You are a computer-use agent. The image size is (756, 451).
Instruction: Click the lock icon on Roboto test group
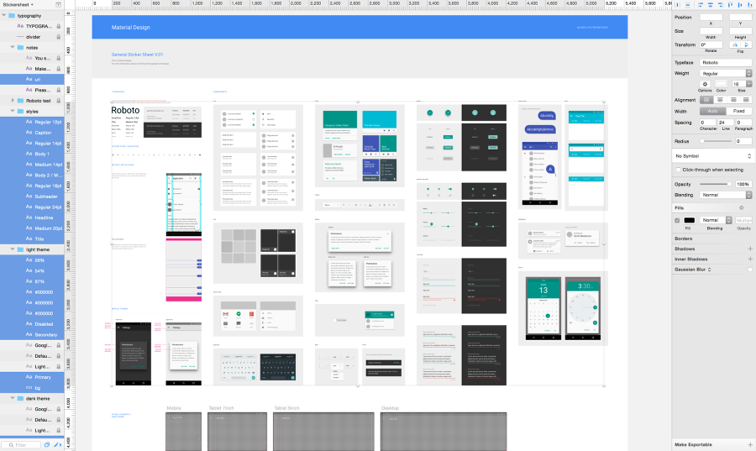(58, 101)
